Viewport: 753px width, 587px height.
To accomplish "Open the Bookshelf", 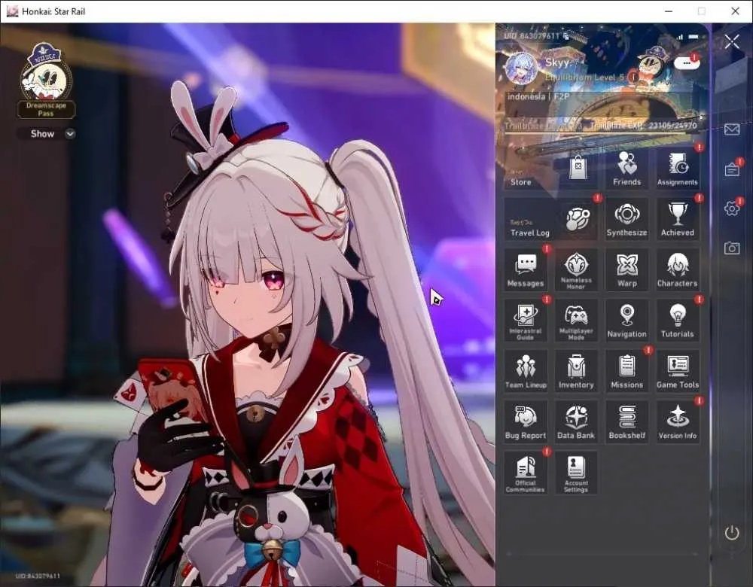I will coord(626,422).
